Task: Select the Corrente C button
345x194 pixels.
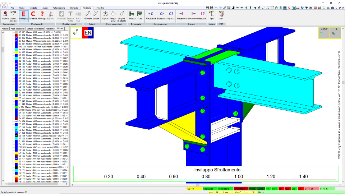Action: pyautogui.click(x=33, y=16)
